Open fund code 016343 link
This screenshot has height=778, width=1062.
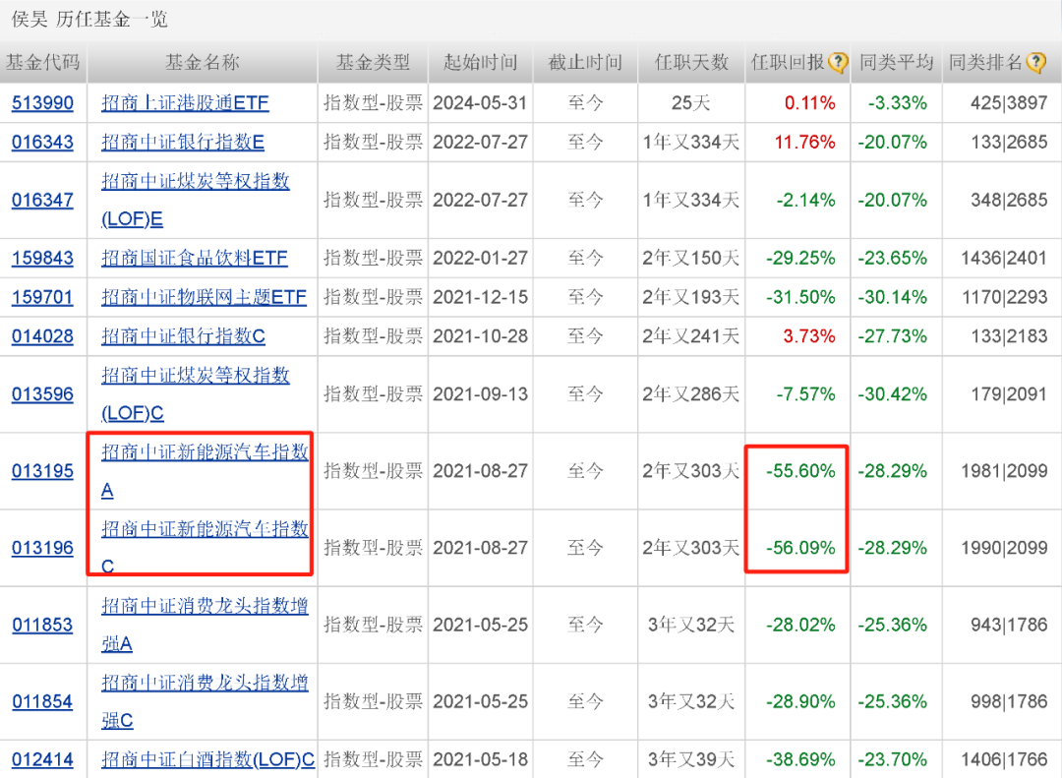[42, 143]
